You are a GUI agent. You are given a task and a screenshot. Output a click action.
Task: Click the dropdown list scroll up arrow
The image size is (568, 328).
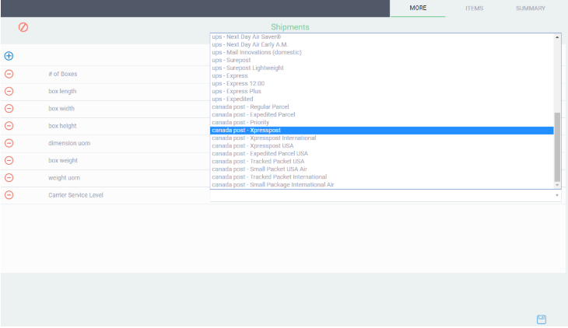(557, 37)
